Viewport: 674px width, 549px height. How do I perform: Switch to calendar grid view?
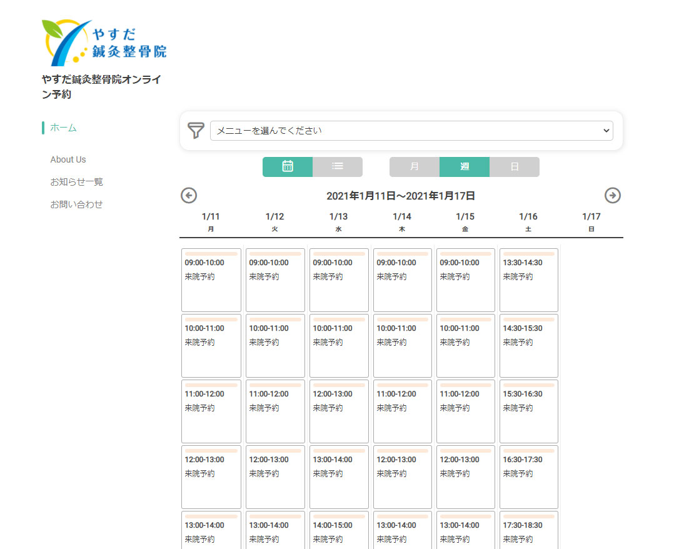point(288,166)
